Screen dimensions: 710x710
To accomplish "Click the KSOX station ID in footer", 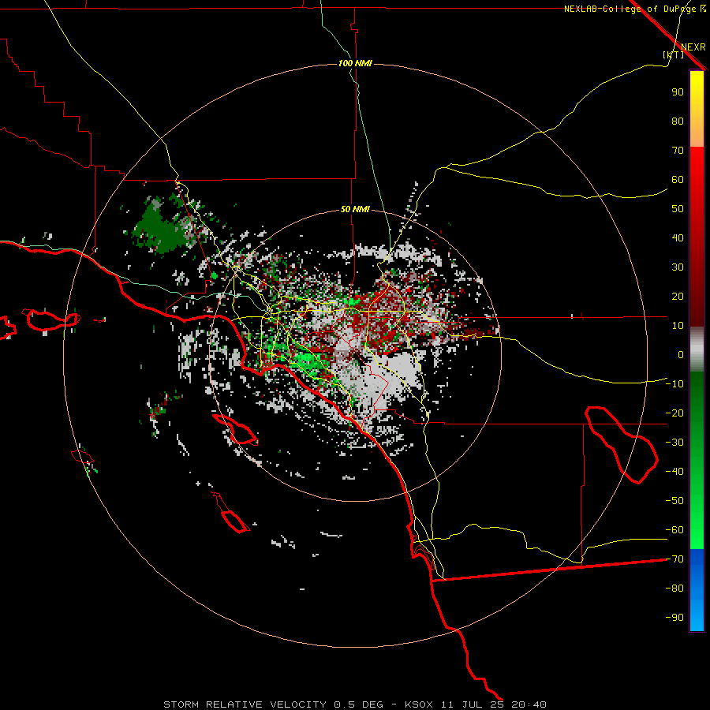I will [x=420, y=704].
